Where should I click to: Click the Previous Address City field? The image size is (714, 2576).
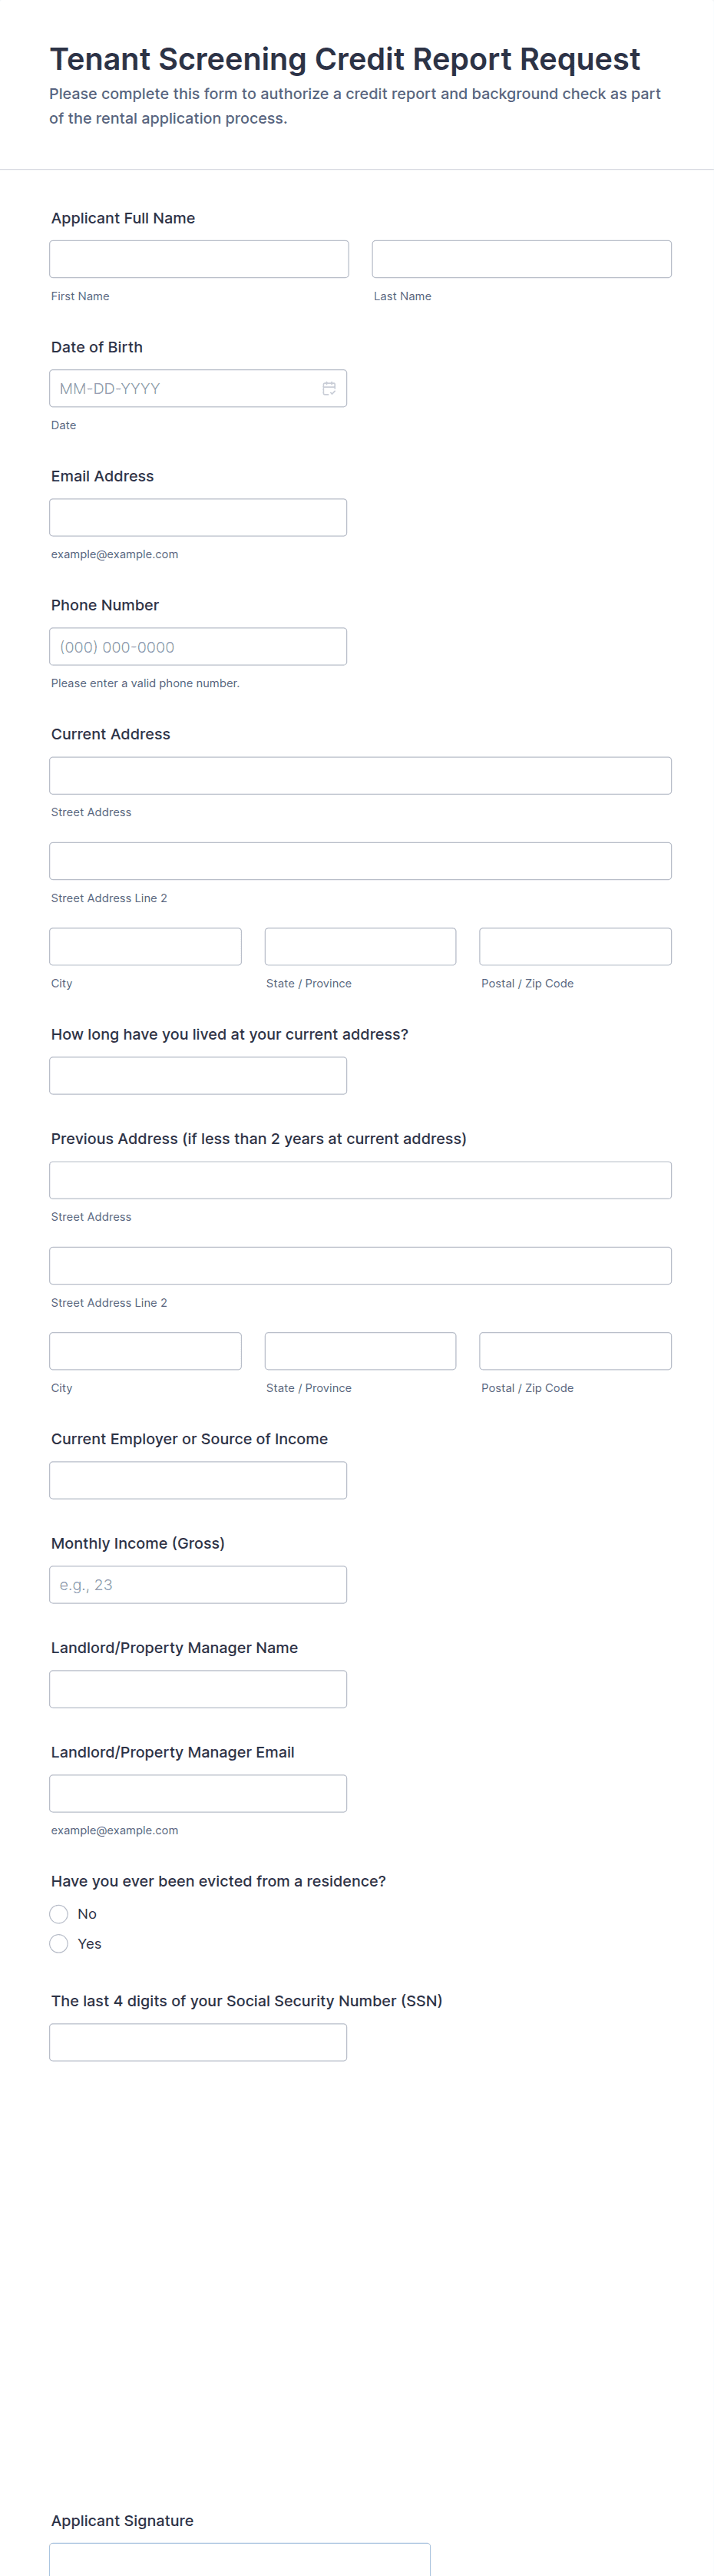(145, 1351)
